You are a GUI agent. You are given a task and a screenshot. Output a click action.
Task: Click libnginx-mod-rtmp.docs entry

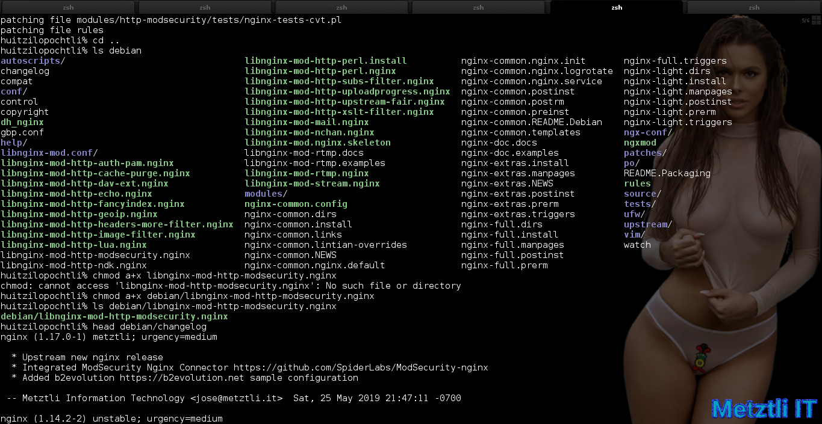point(304,153)
